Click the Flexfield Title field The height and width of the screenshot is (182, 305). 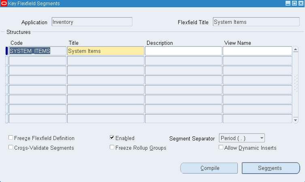[x=256, y=22]
